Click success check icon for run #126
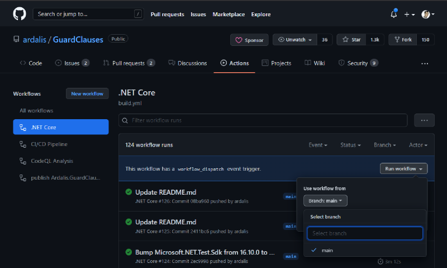This screenshot has height=268, width=447. [129, 192]
